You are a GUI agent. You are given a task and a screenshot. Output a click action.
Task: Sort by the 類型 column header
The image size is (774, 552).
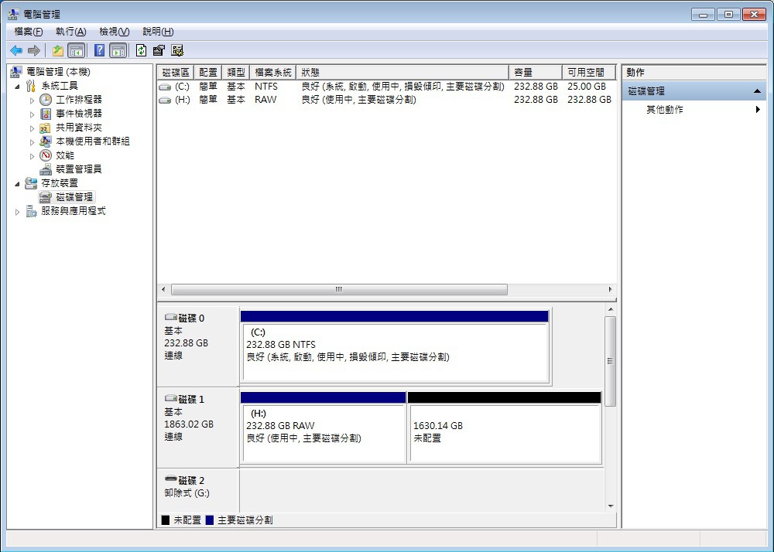click(236, 73)
